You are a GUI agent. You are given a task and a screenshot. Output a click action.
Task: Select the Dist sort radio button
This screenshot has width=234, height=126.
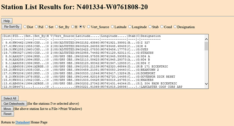pos(25,27)
